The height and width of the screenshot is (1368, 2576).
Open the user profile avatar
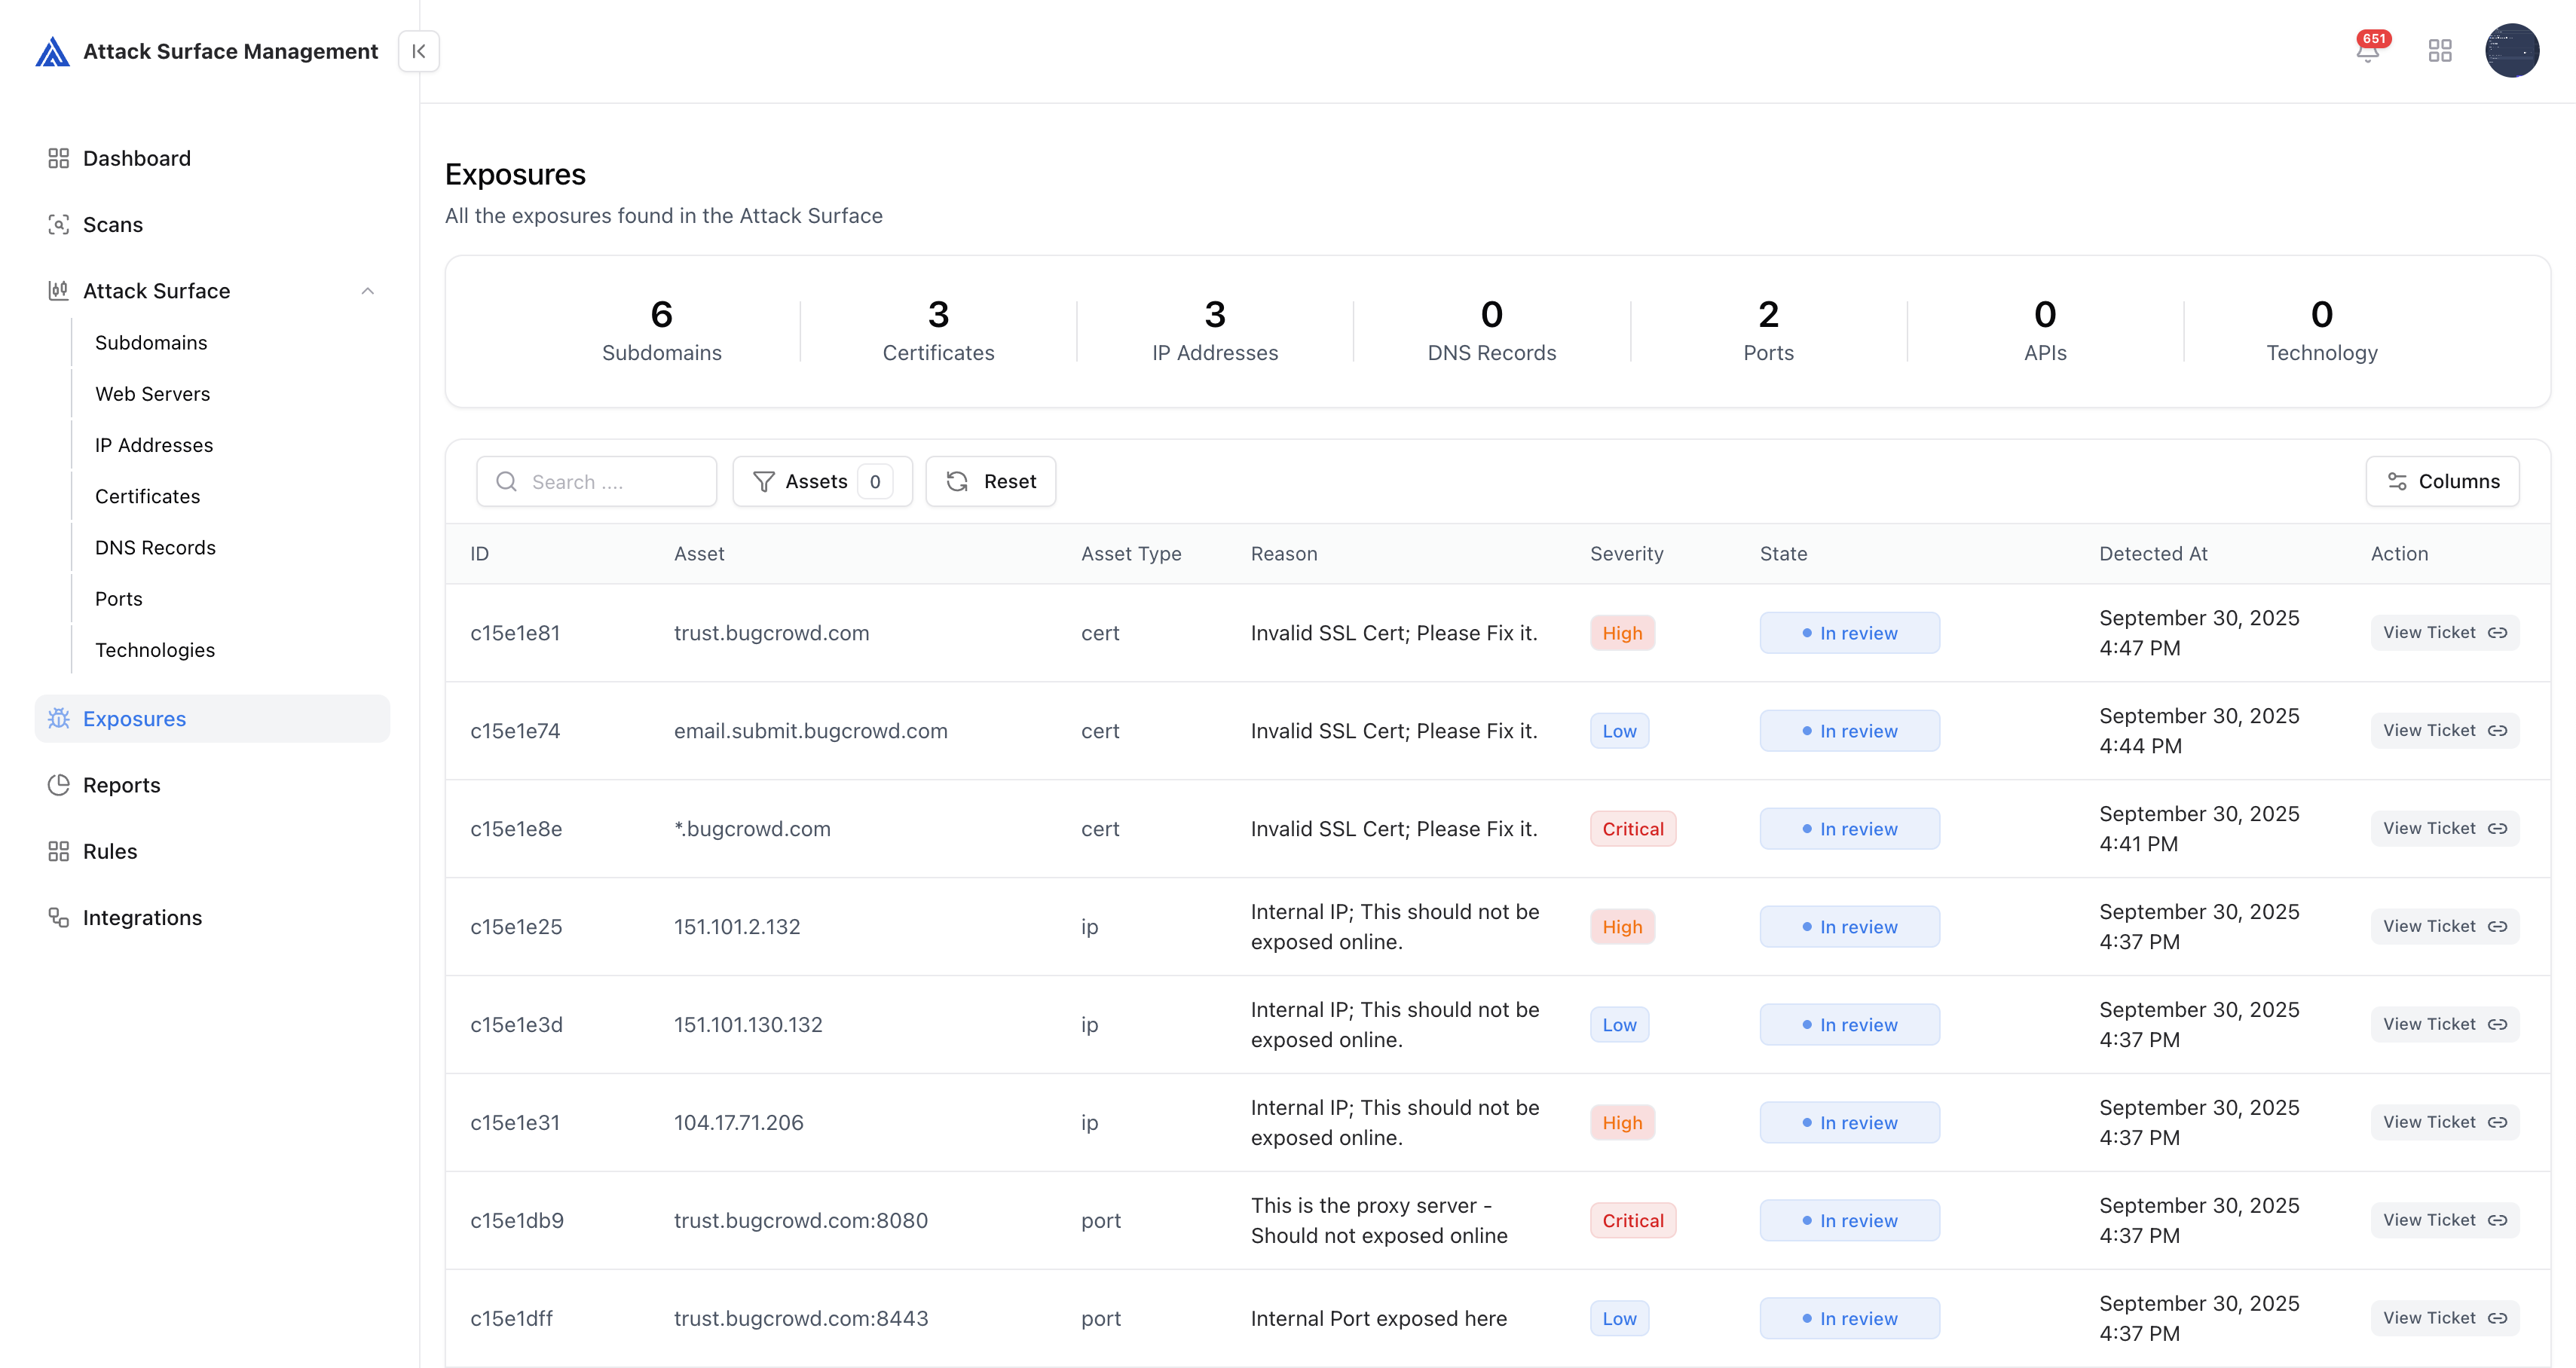point(2511,51)
